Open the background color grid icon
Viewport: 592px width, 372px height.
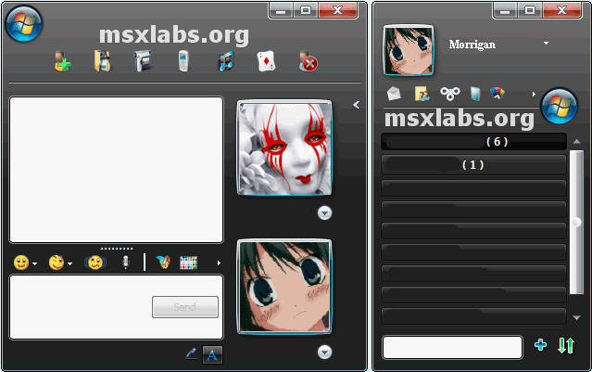[188, 263]
